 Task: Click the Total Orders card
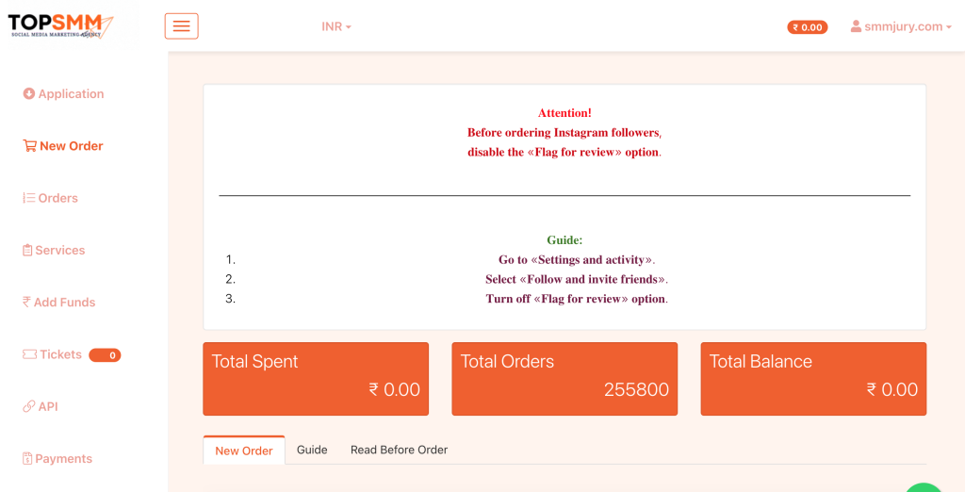tap(564, 379)
